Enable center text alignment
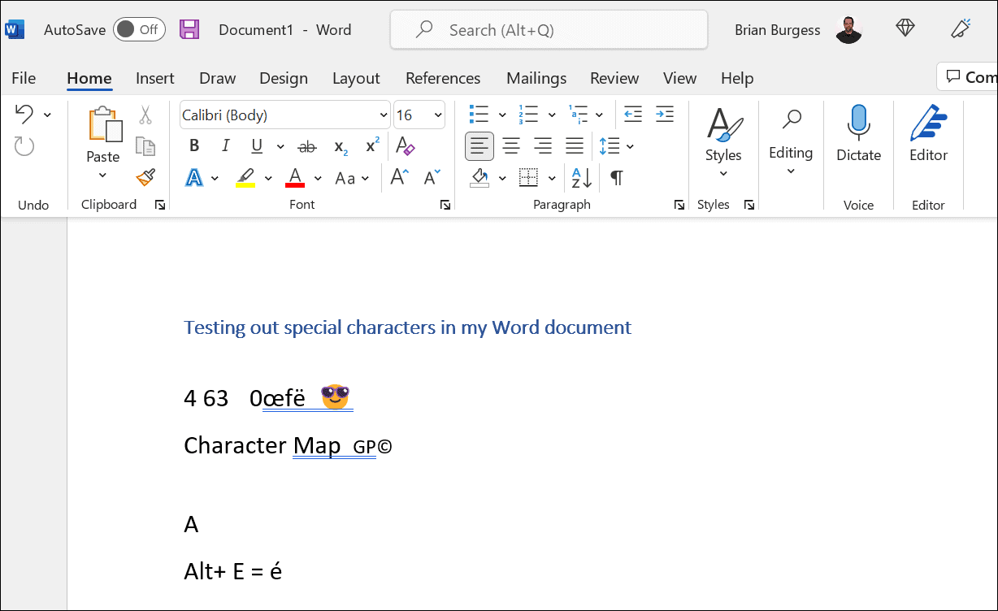The width and height of the screenshot is (998, 611). (x=511, y=145)
